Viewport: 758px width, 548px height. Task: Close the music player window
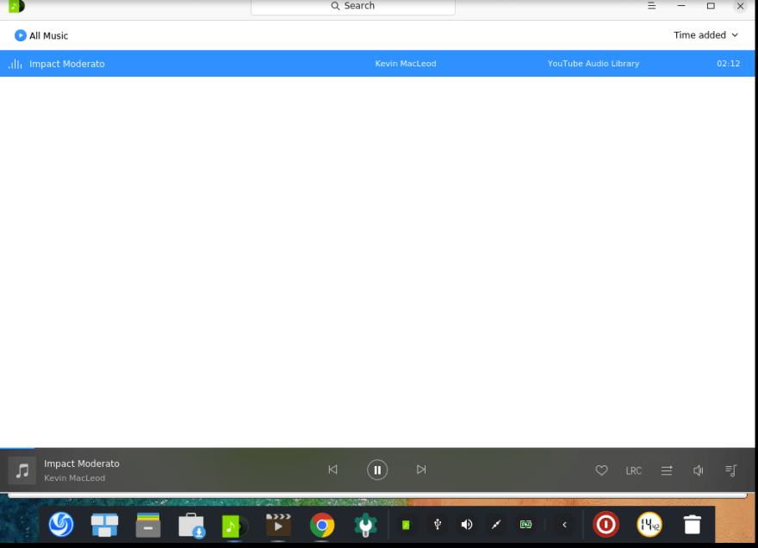740,6
